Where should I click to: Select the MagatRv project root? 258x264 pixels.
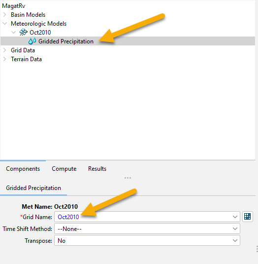[14, 6]
